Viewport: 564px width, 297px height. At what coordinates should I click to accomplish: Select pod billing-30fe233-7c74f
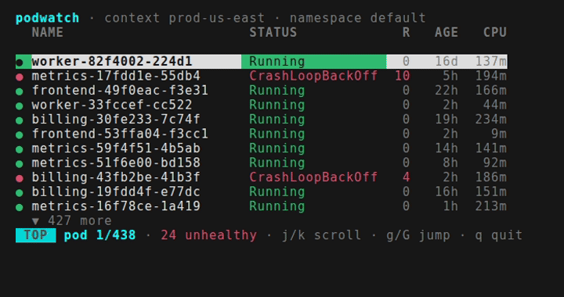(x=262, y=120)
